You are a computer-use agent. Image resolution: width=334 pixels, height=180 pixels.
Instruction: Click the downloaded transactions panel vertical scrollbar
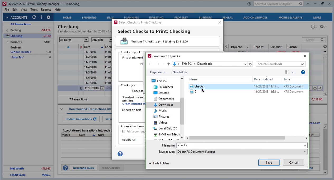325,150
